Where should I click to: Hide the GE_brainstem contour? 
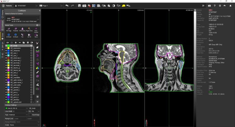(6, 48)
